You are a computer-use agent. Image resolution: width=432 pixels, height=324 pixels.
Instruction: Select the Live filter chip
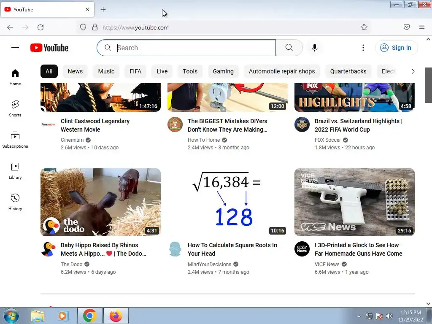pyautogui.click(x=162, y=71)
